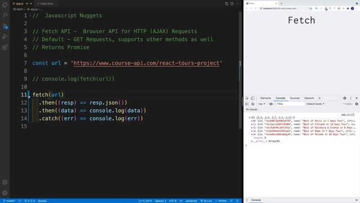Click the notifications bell in the status bar
Viewport: 360px width, 203px height.
click(237, 201)
